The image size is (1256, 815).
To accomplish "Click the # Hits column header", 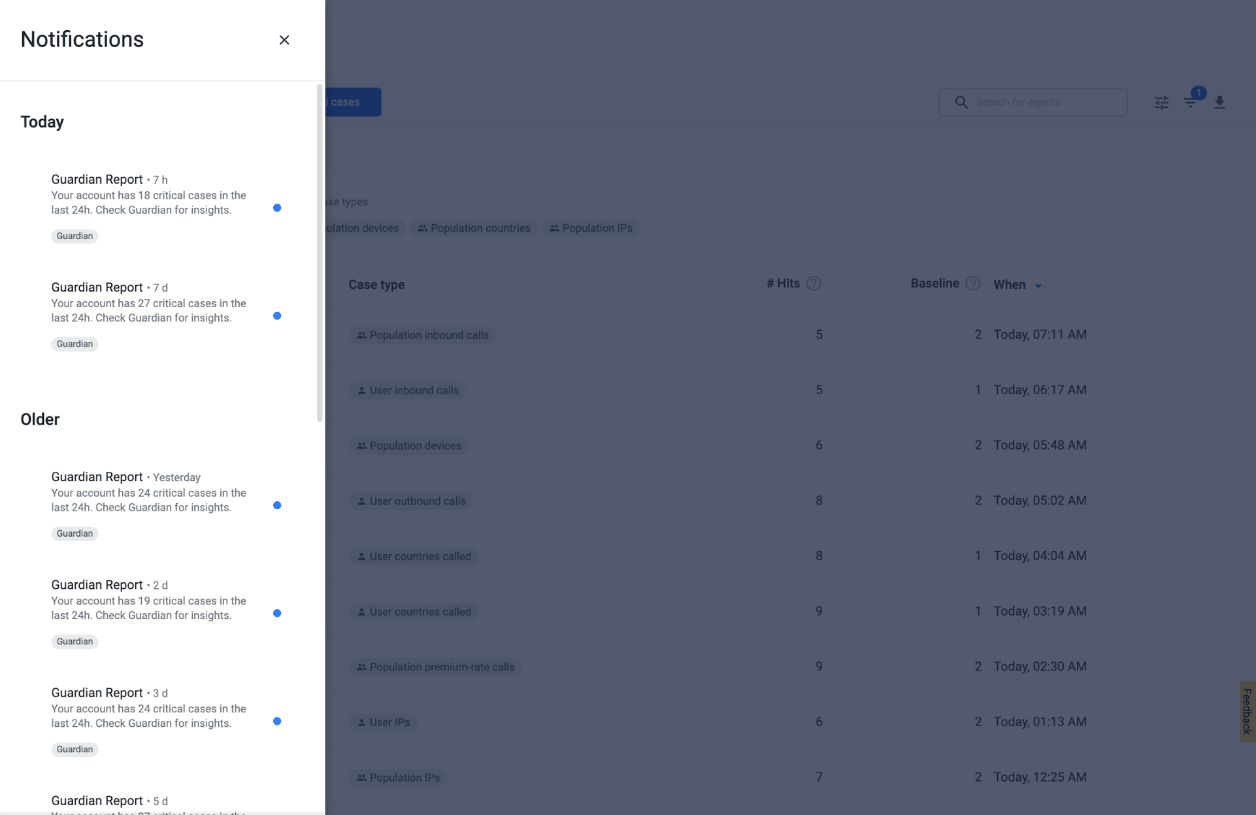I will tap(783, 283).
